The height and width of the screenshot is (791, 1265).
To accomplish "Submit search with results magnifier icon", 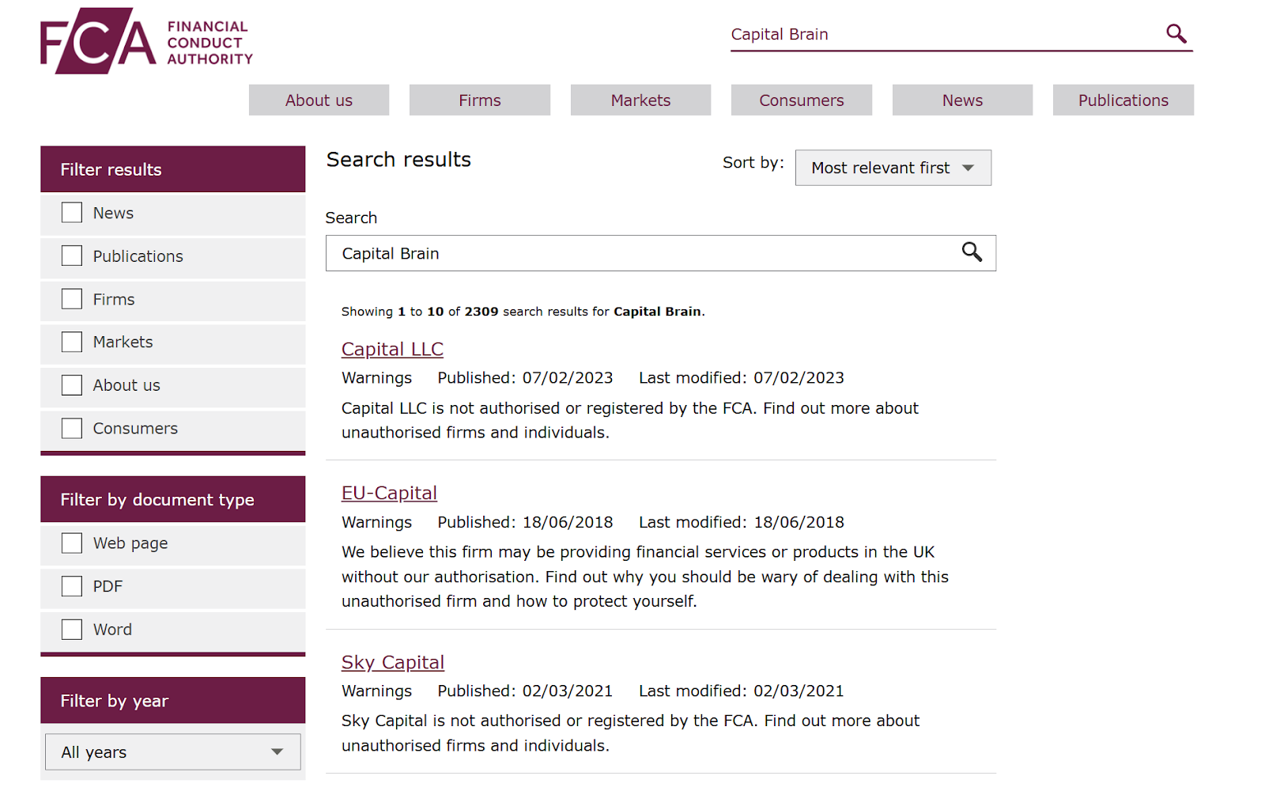I will click(972, 252).
